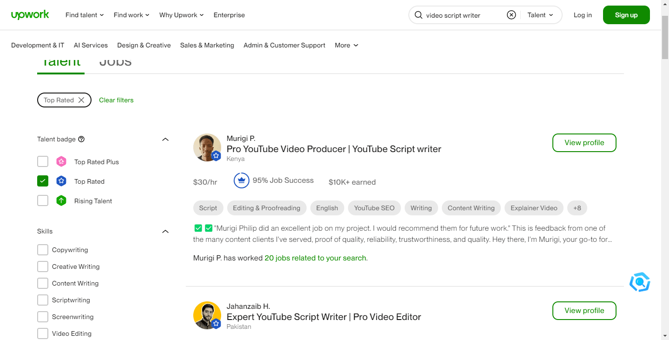Open Development & IT category
Screen dimensions: 669x340
38,45
